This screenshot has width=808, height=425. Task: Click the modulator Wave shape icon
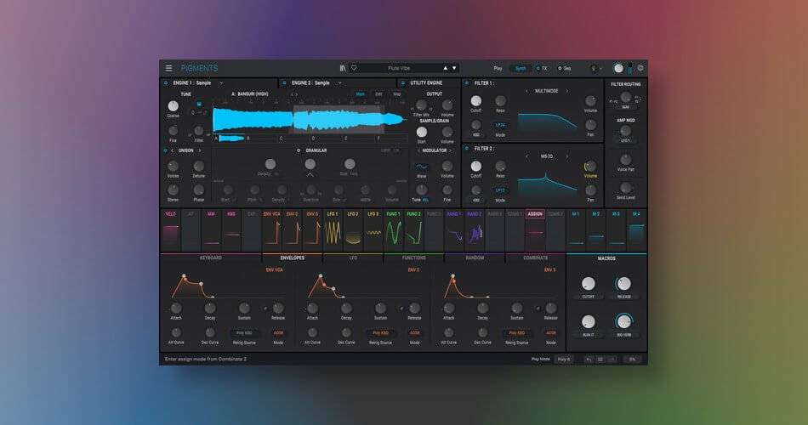tap(422, 167)
